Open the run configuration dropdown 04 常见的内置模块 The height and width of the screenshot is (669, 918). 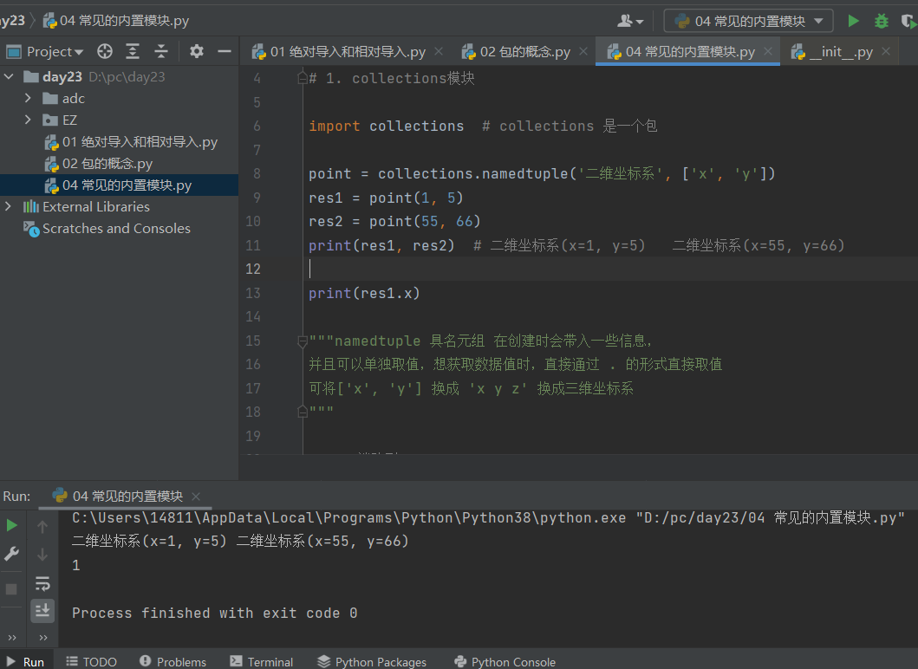pos(748,21)
